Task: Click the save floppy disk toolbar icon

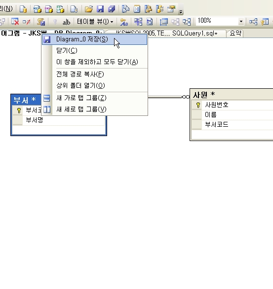Action: (100, 9)
